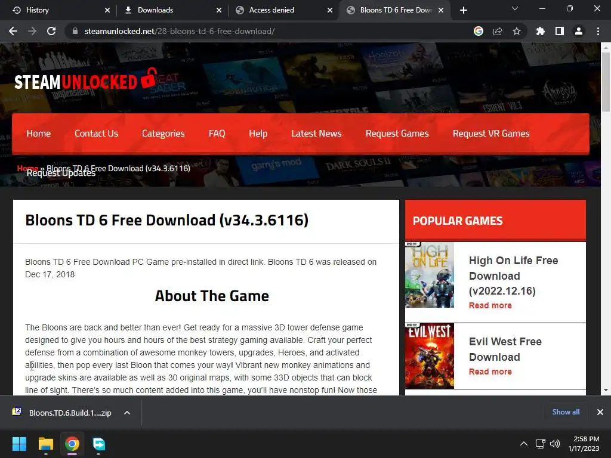Image resolution: width=611 pixels, height=458 pixels.
Task: Click the SteamUnlocked logo
Action: coord(86,80)
